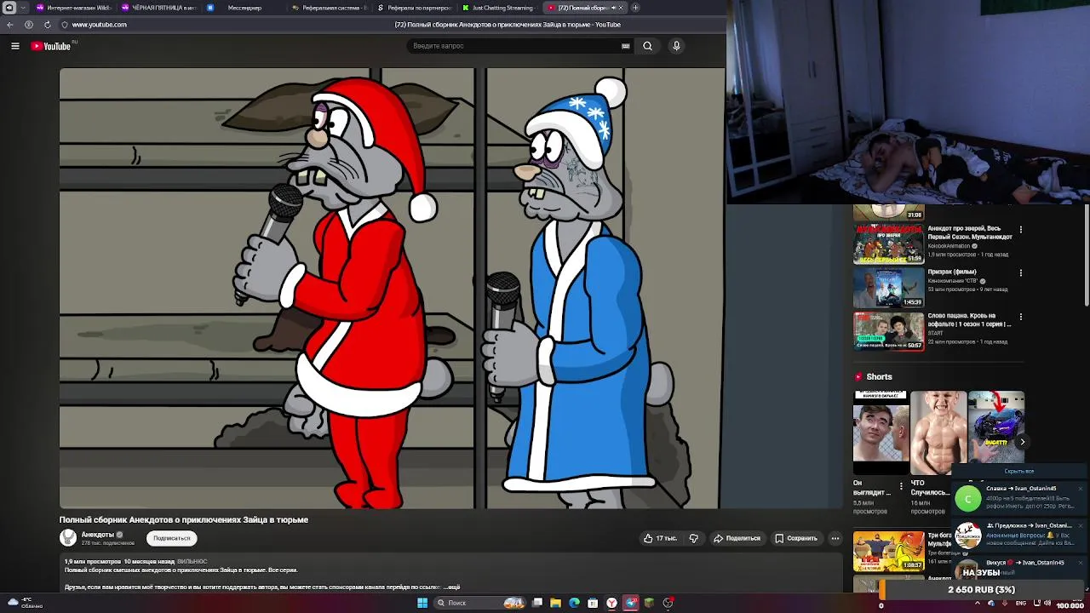
Task: Open options menu for 'Слово пацана'
Action: 1020,316
